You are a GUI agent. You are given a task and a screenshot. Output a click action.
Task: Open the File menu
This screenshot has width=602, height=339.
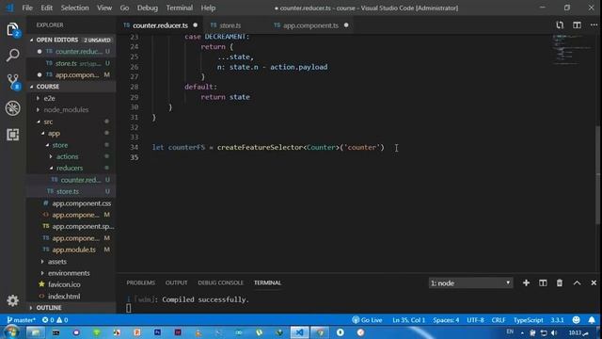tap(27, 8)
